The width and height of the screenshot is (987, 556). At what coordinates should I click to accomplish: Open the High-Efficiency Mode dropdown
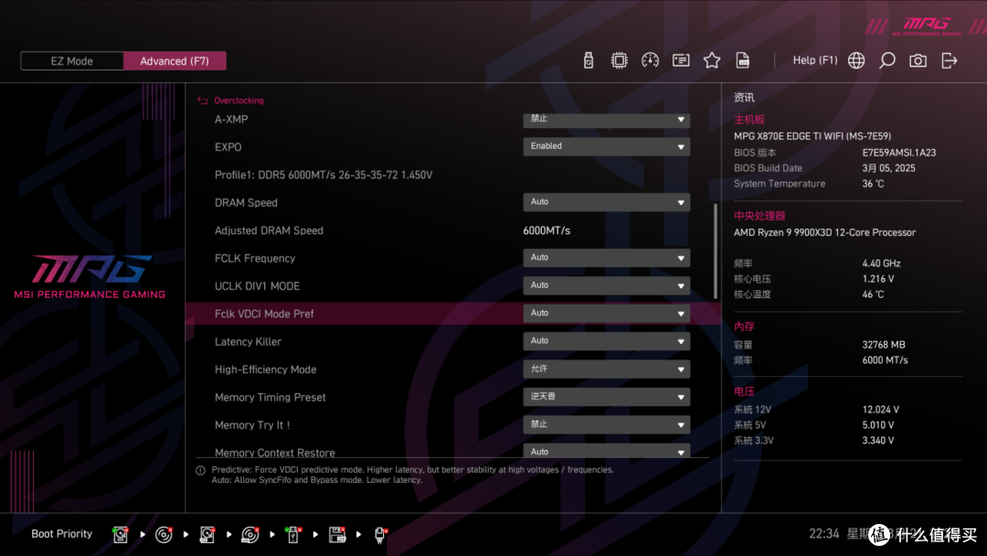(606, 369)
